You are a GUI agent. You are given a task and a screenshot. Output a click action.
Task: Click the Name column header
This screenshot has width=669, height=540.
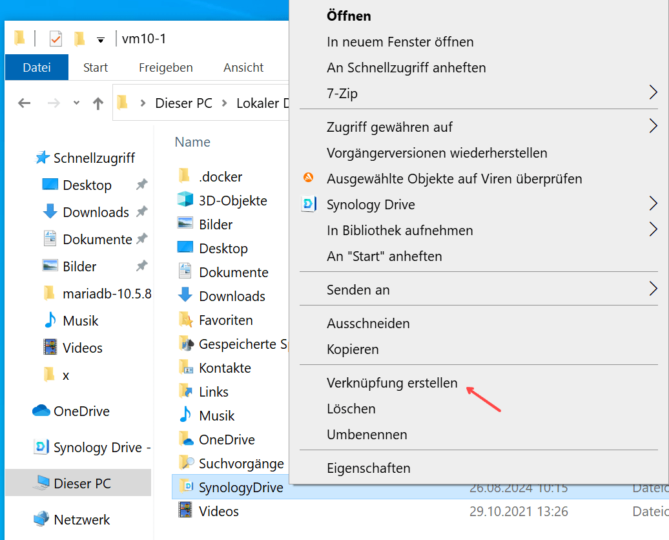192,142
